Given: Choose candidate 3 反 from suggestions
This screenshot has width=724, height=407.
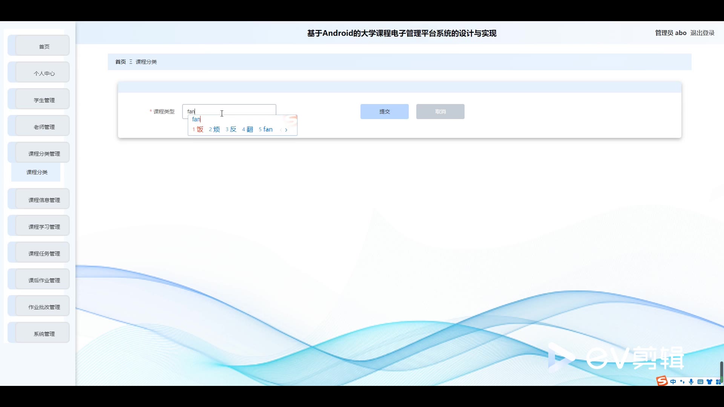Looking at the screenshot, I should (x=231, y=129).
